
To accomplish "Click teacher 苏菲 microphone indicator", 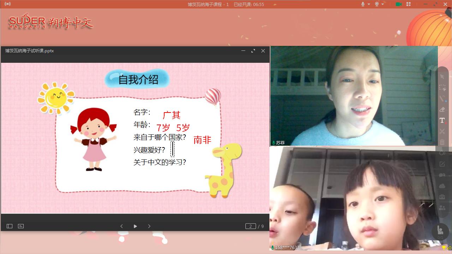I will (x=273, y=143).
